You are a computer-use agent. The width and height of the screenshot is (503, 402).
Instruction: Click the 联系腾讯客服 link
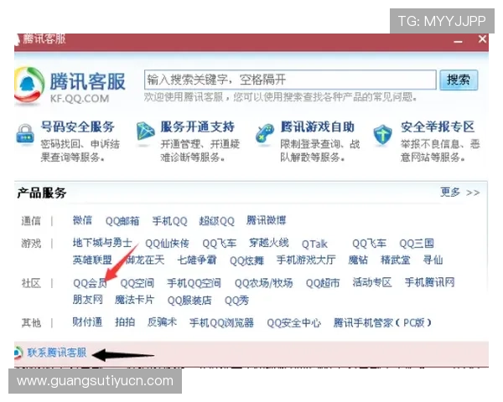pyautogui.click(x=57, y=353)
